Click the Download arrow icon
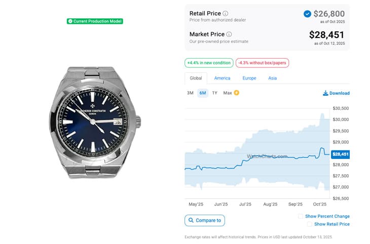Image resolution: width=370 pixels, height=244 pixels. [x=325, y=93]
